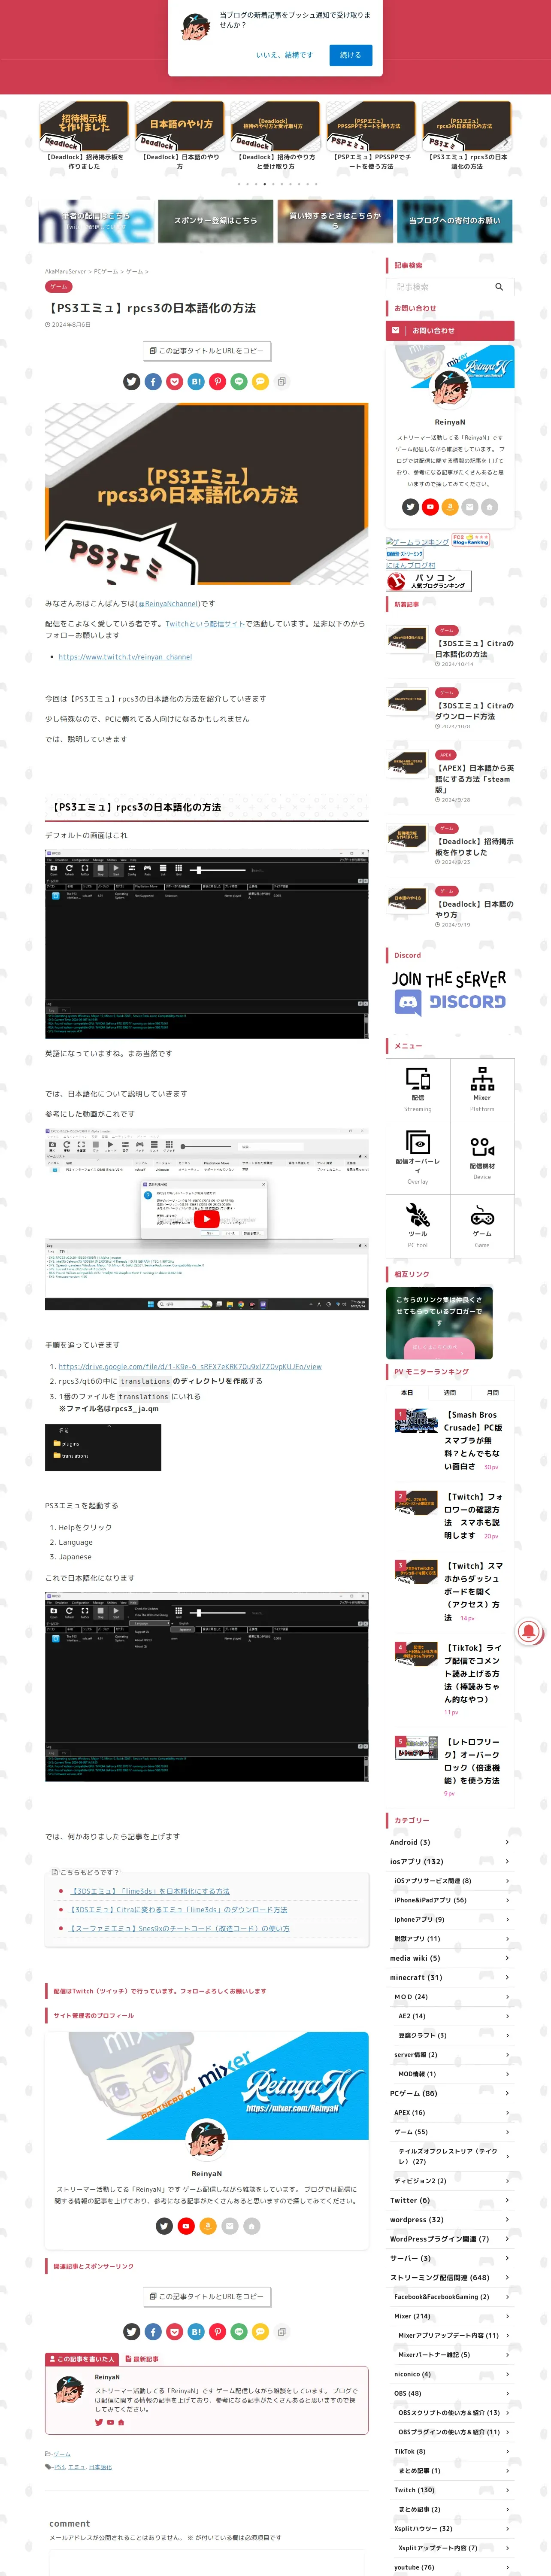Decline notifications with いいえ、結構です
Screen dimensions: 551x2576
click(x=284, y=55)
